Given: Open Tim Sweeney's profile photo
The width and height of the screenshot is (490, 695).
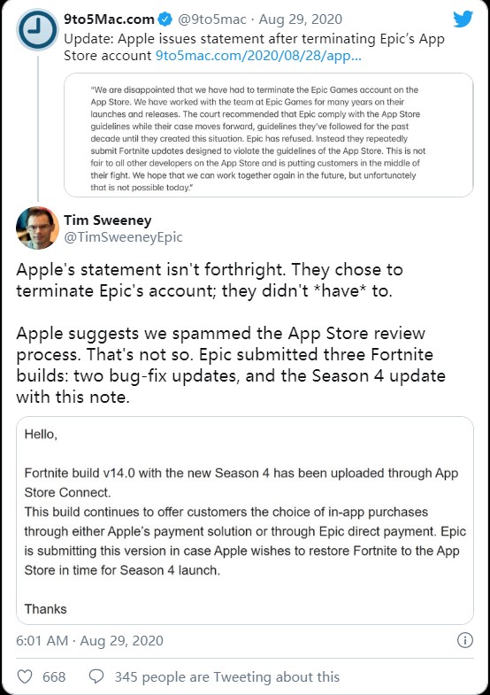Looking at the screenshot, I should tap(38, 228).
